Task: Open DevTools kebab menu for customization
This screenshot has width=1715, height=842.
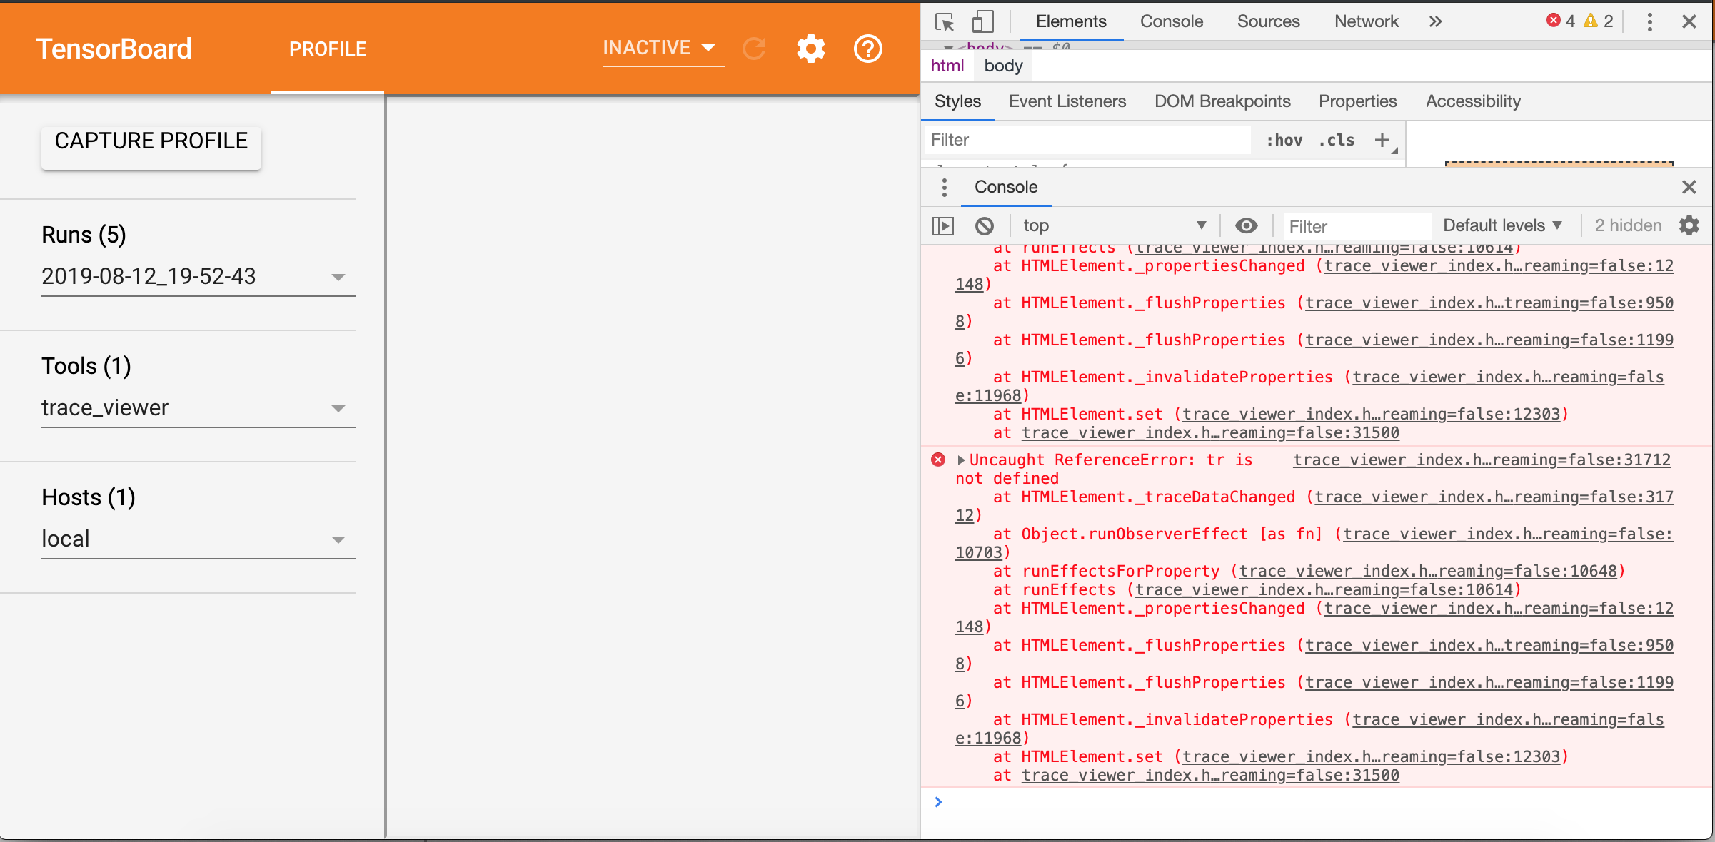Action: 1650,21
